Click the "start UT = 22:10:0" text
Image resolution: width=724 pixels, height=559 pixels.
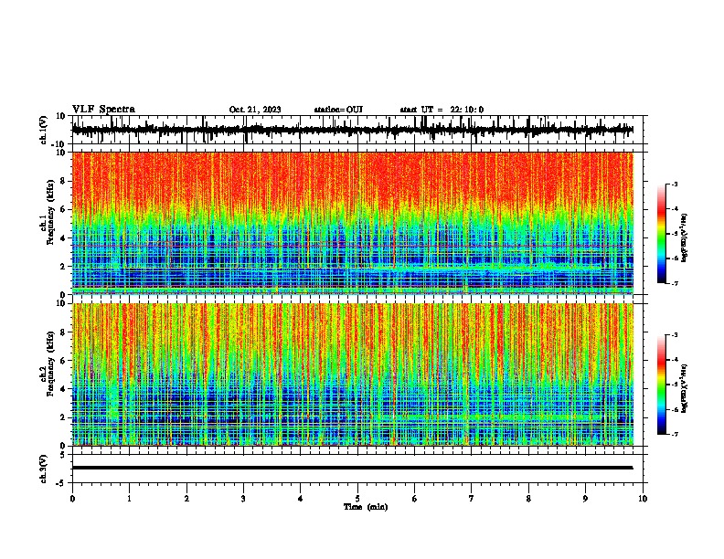pyautogui.click(x=442, y=110)
